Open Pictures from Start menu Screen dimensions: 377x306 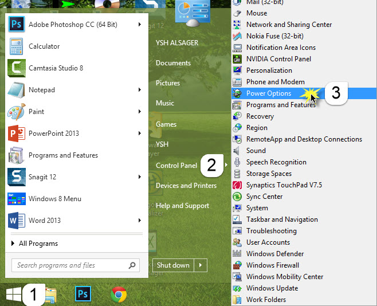click(x=168, y=83)
